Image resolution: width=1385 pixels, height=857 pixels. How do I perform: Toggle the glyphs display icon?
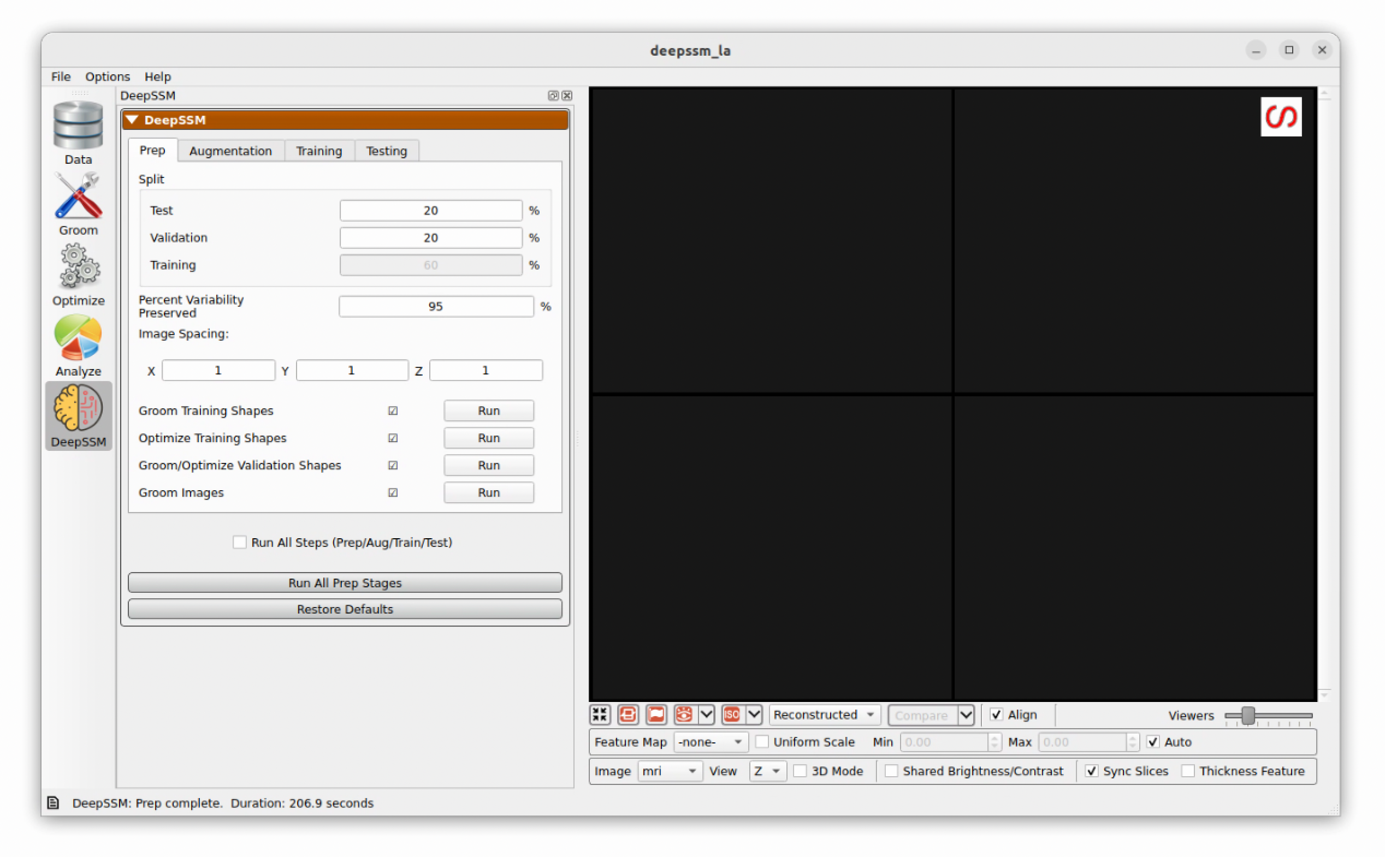[628, 715]
